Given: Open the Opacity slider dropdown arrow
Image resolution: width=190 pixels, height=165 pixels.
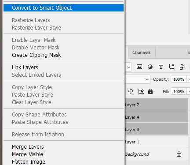Looking at the screenshot, I should 189,79.
